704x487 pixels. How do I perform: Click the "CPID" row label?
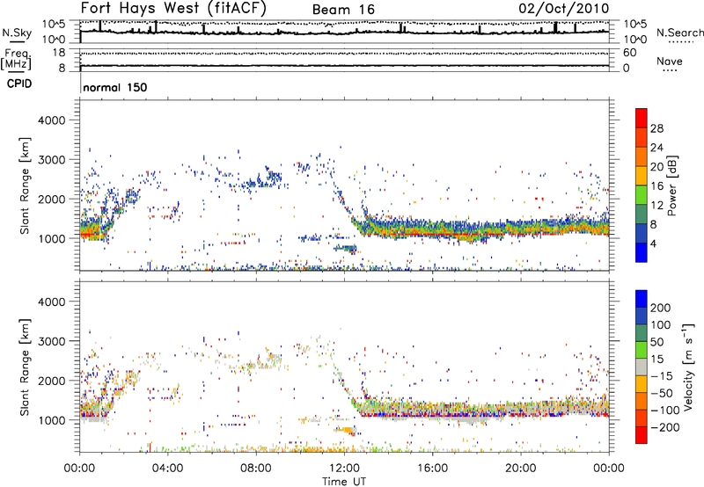pos(19,84)
